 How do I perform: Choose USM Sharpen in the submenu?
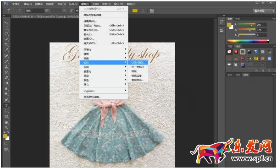[138, 62]
